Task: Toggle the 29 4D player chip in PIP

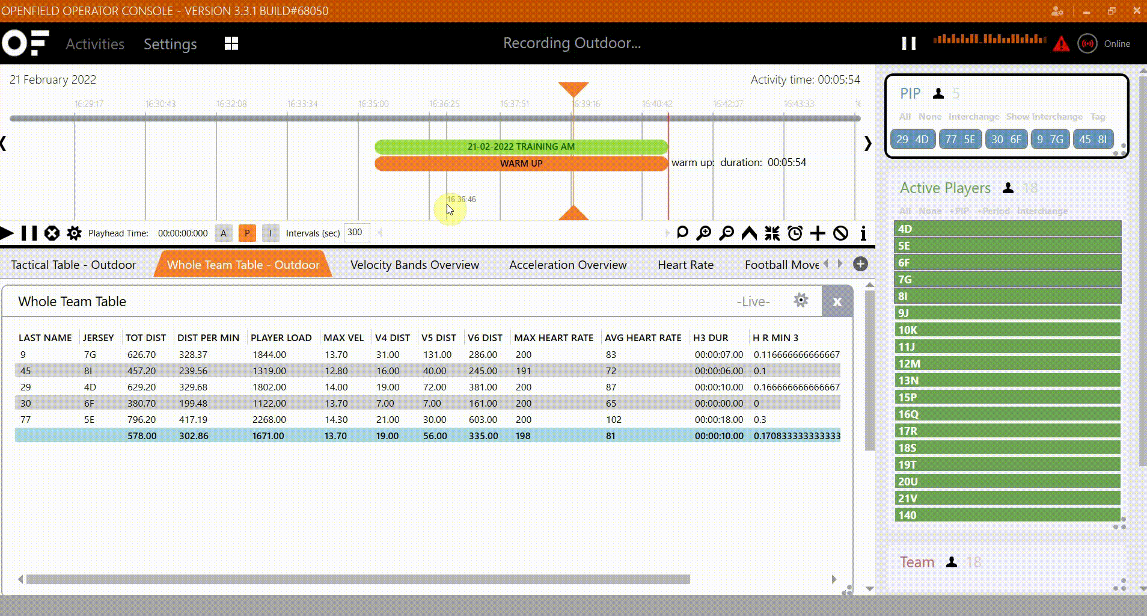Action: pos(913,140)
